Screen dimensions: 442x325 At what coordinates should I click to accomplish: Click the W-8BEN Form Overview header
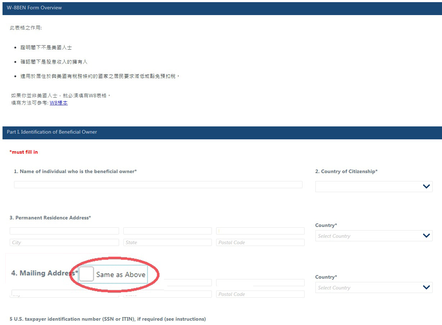click(35, 8)
